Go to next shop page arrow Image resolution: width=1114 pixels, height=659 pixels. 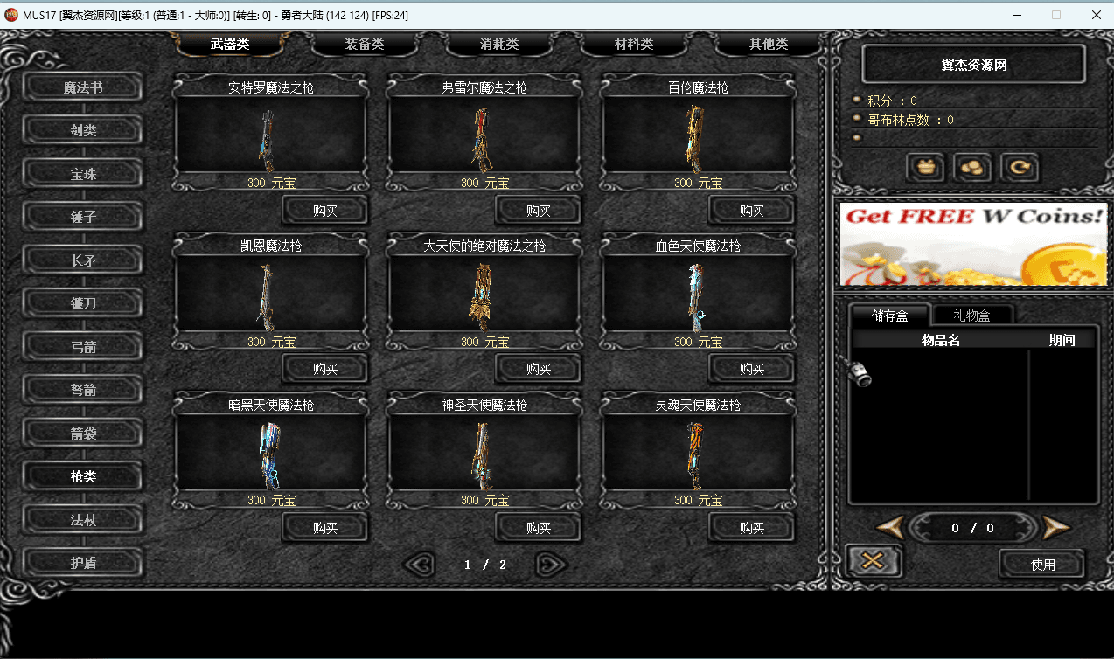(x=552, y=565)
